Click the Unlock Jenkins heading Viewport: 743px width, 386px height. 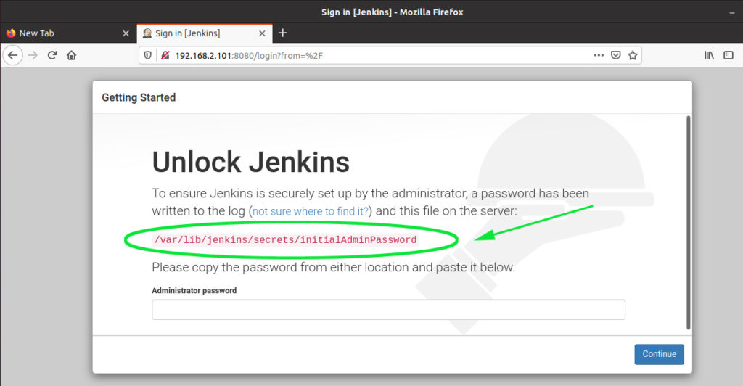click(x=250, y=163)
